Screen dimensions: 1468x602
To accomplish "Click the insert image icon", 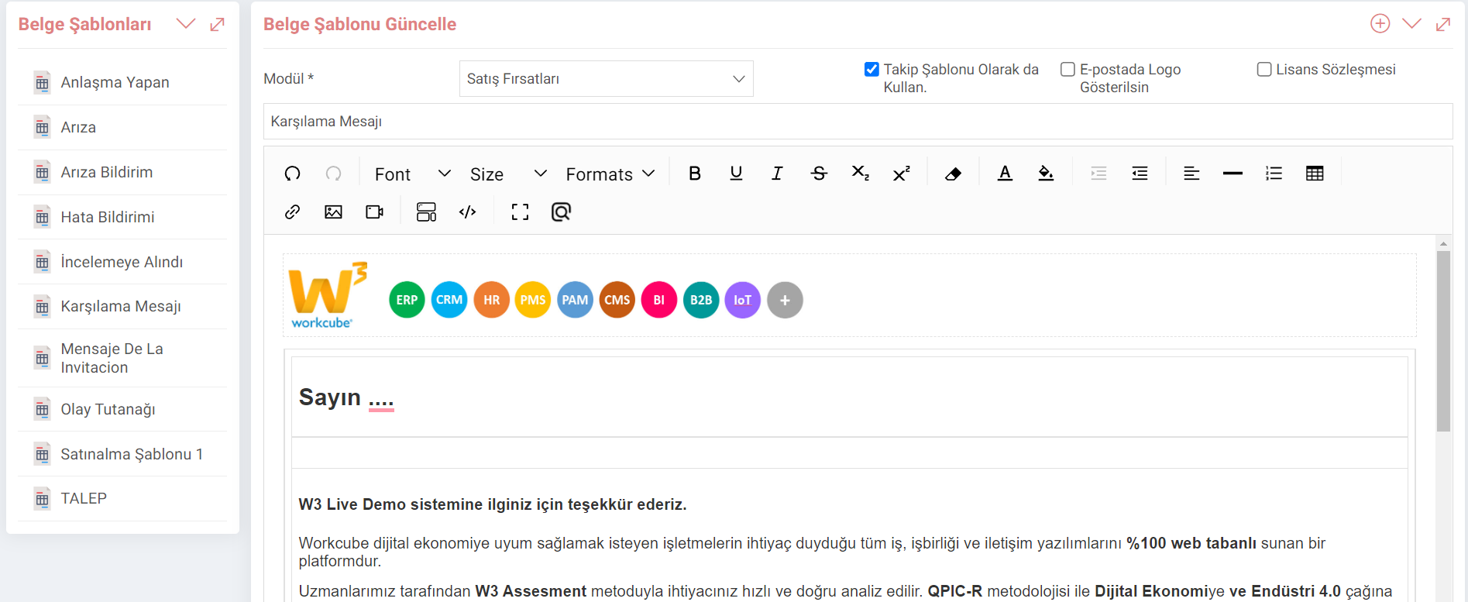I will click(x=333, y=212).
